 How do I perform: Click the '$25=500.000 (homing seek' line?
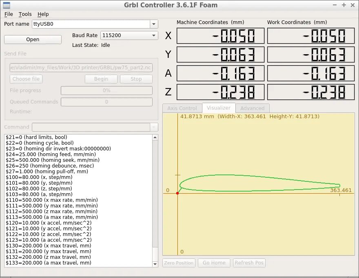click(53, 160)
